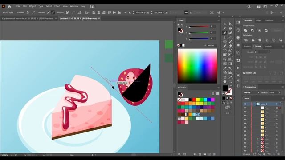Open the Object menu
Viewport: 285px width, 160px height.
33,6
